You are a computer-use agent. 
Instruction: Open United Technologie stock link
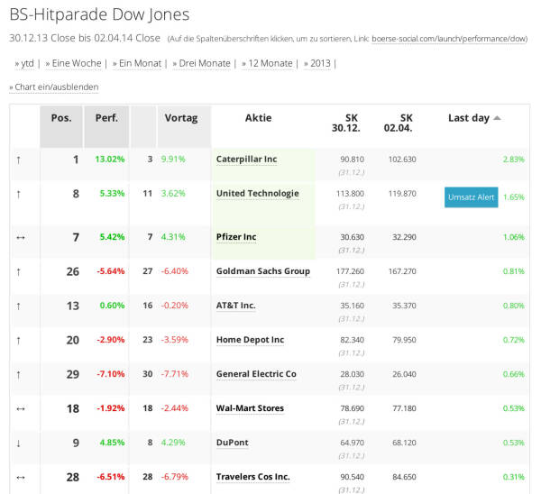click(x=257, y=194)
